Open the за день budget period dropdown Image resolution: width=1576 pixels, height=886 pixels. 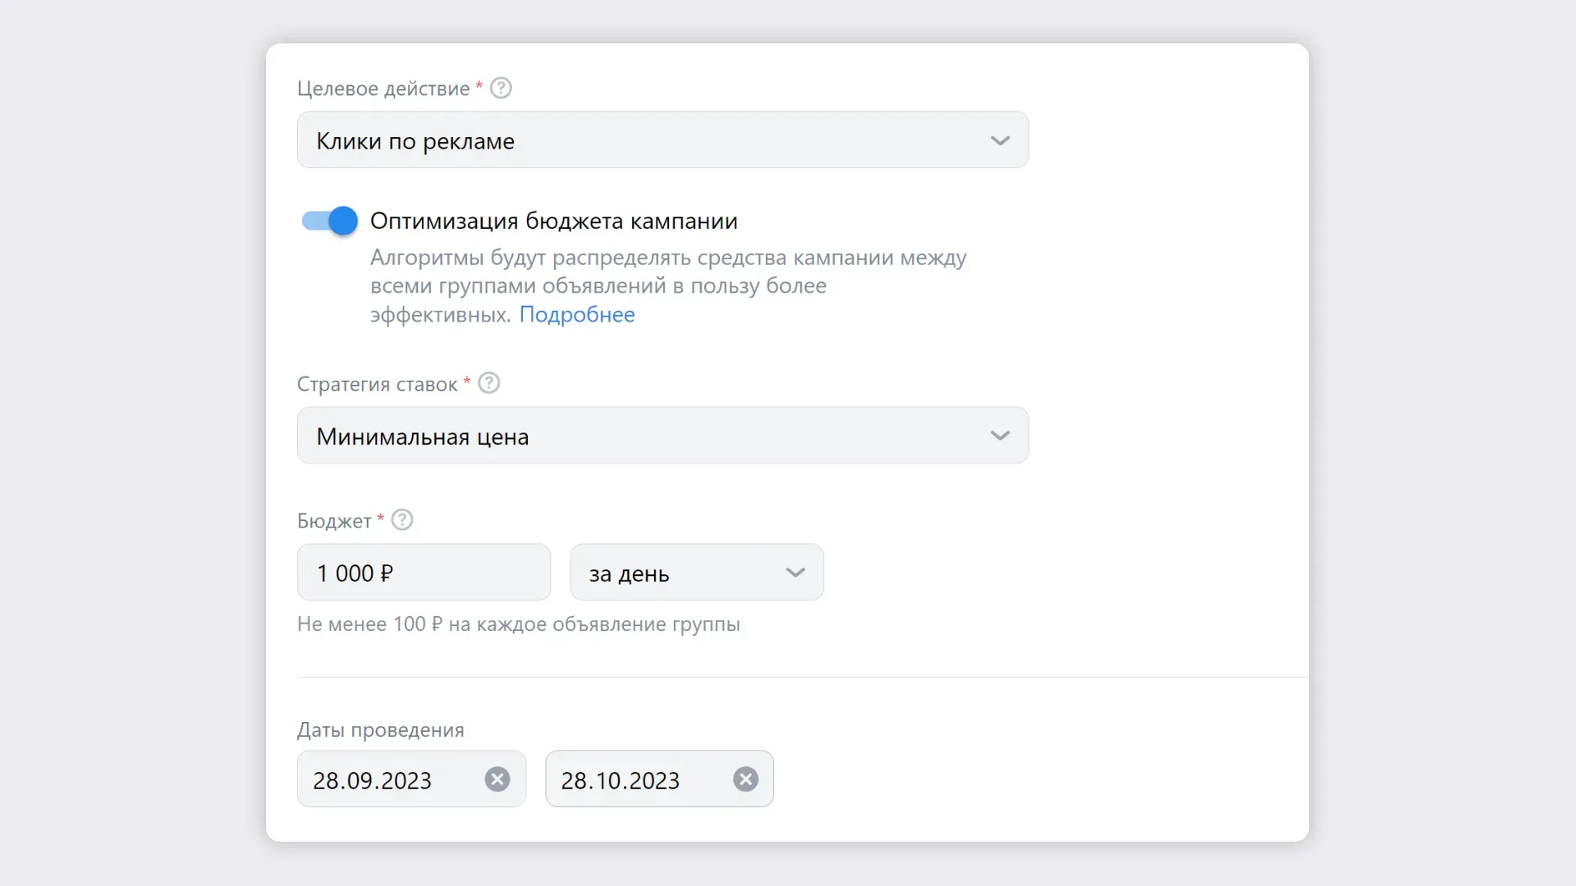coord(697,573)
